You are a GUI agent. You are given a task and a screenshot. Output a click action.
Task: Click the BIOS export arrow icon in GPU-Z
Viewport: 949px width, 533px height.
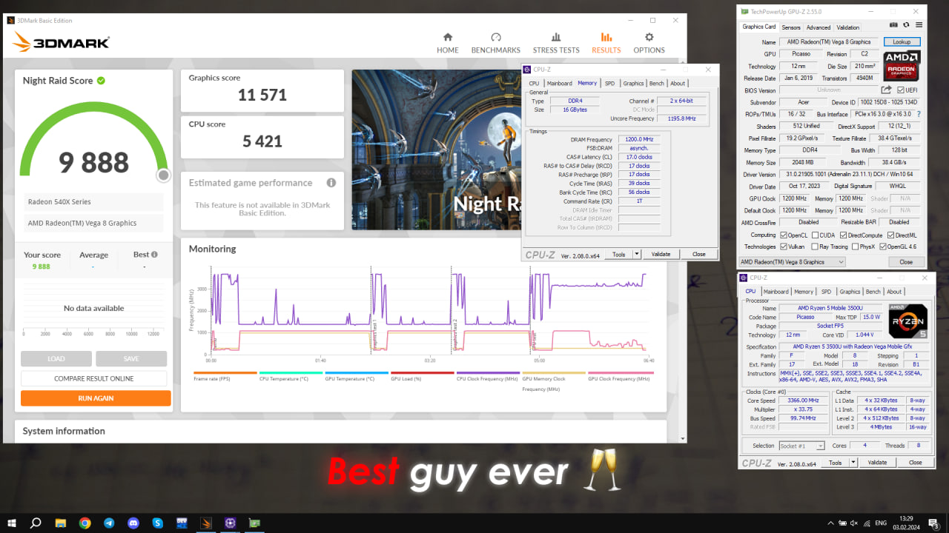[886, 90]
